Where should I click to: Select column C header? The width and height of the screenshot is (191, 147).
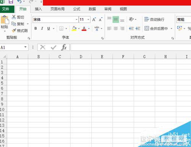pos(60,57)
